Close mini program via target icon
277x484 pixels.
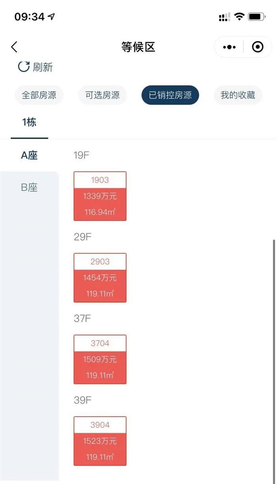point(258,47)
